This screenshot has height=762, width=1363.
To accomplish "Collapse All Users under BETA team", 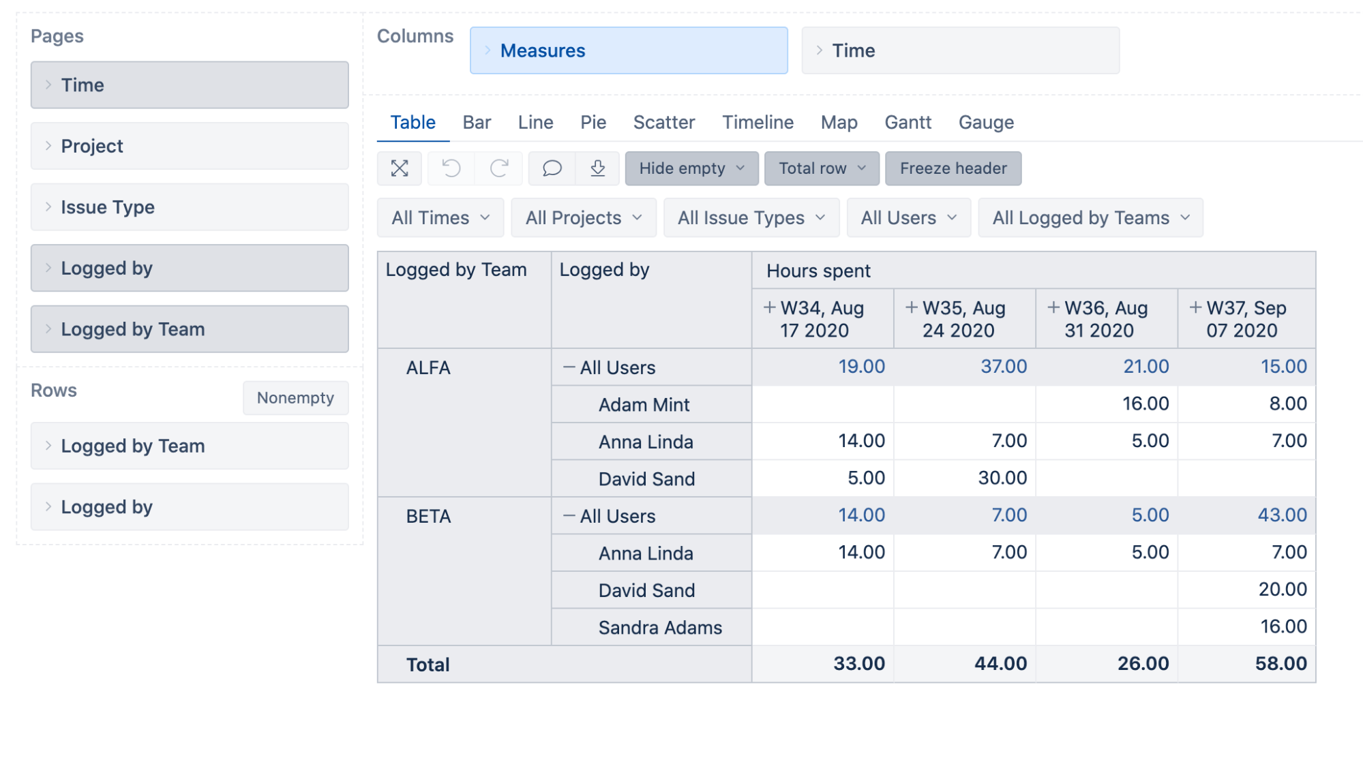I will 569,516.
